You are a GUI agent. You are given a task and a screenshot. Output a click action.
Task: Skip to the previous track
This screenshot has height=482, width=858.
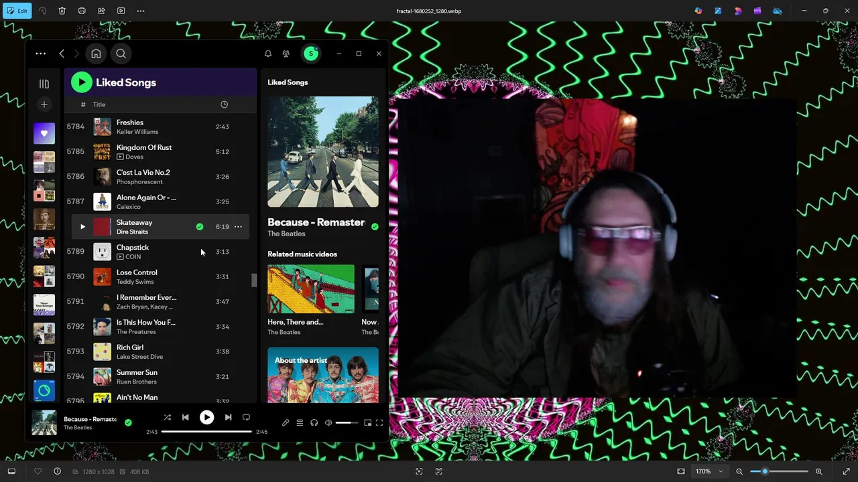pos(186,418)
